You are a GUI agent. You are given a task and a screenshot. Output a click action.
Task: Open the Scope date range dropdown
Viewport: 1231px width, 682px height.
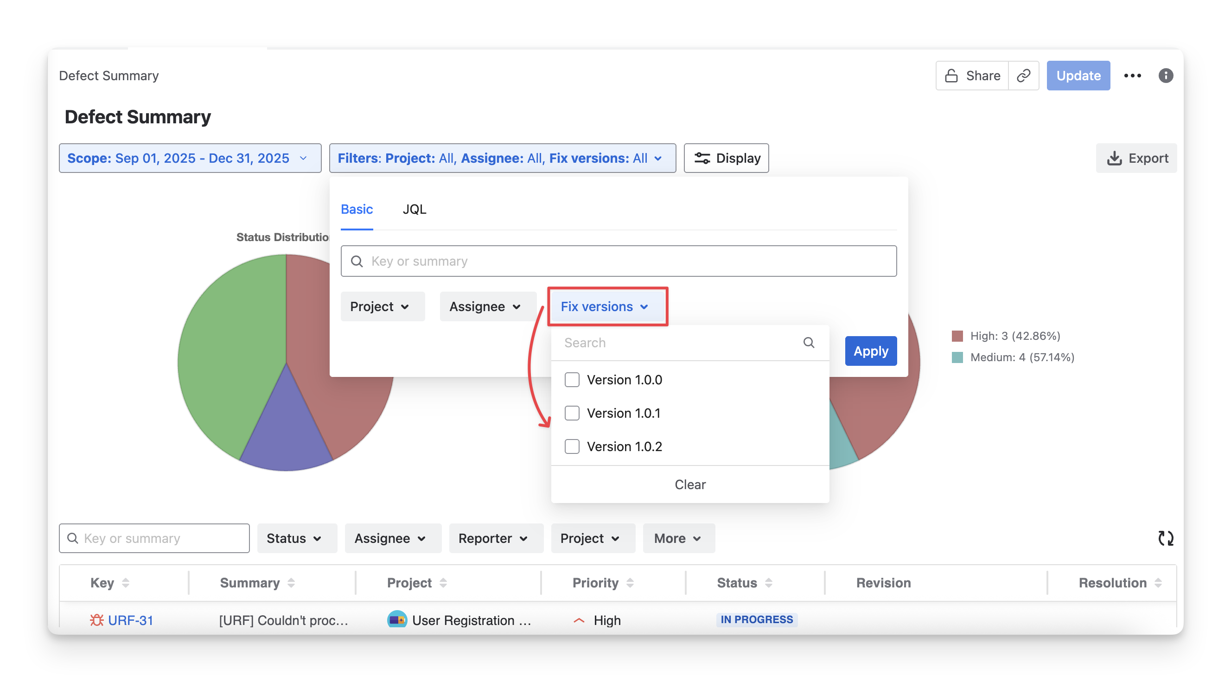click(x=190, y=158)
